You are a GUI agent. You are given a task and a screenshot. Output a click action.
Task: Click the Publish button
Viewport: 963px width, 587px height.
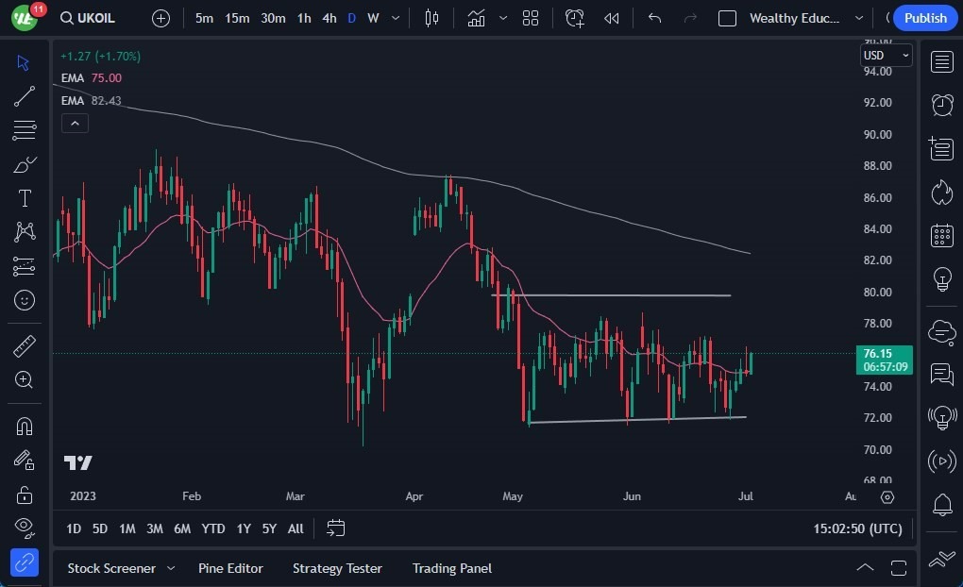(924, 17)
